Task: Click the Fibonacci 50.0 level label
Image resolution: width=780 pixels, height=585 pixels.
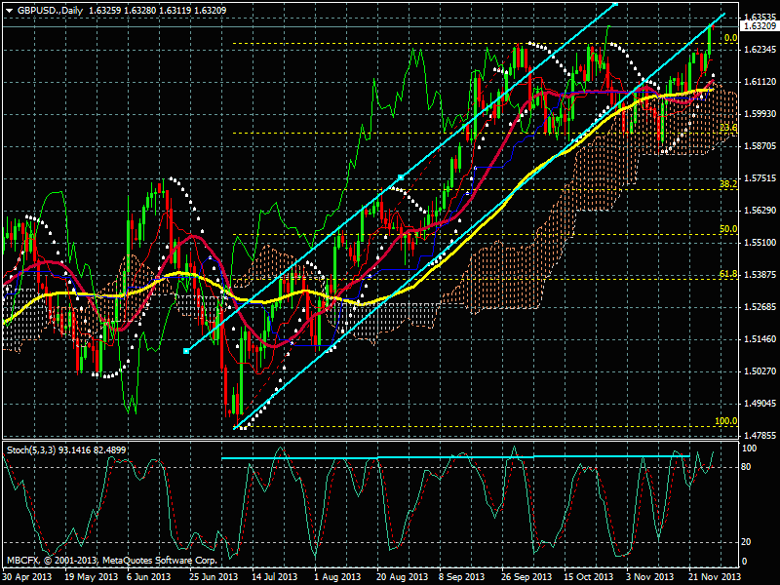Action: point(727,229)
